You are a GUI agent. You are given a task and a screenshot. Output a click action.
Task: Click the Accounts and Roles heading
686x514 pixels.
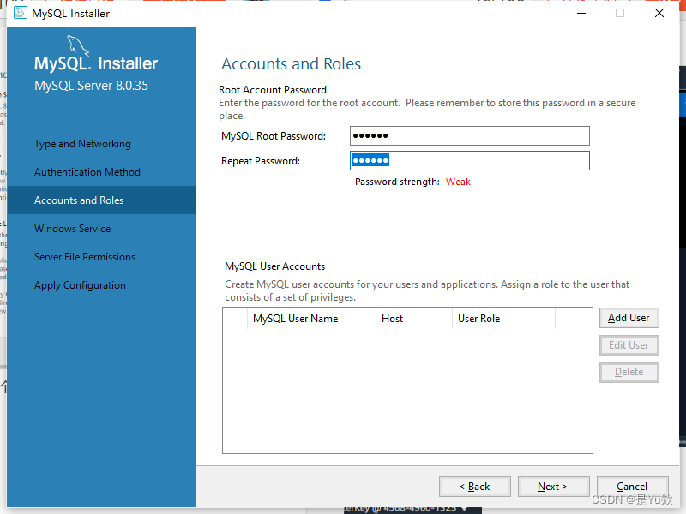291,63
